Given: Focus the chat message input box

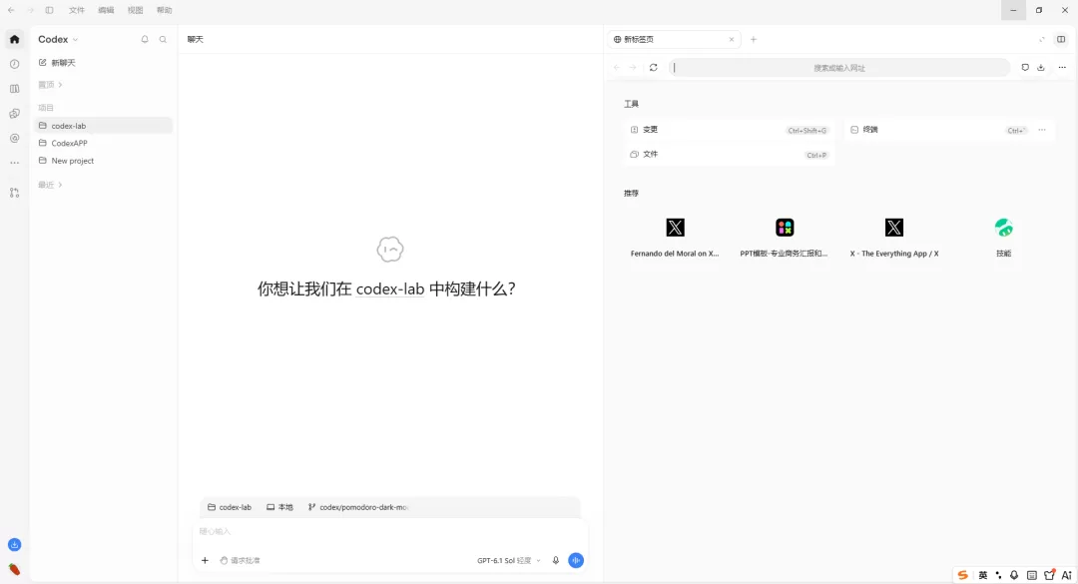Looking at the screenshot, I should 390,532.
